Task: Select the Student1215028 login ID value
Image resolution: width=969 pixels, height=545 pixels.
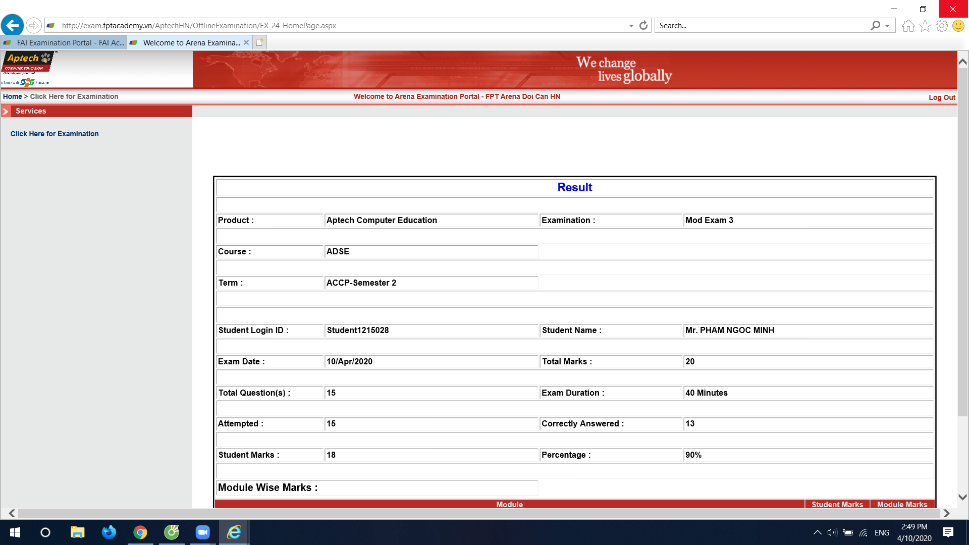Action: pyautogui.click(x=357, y=330)
